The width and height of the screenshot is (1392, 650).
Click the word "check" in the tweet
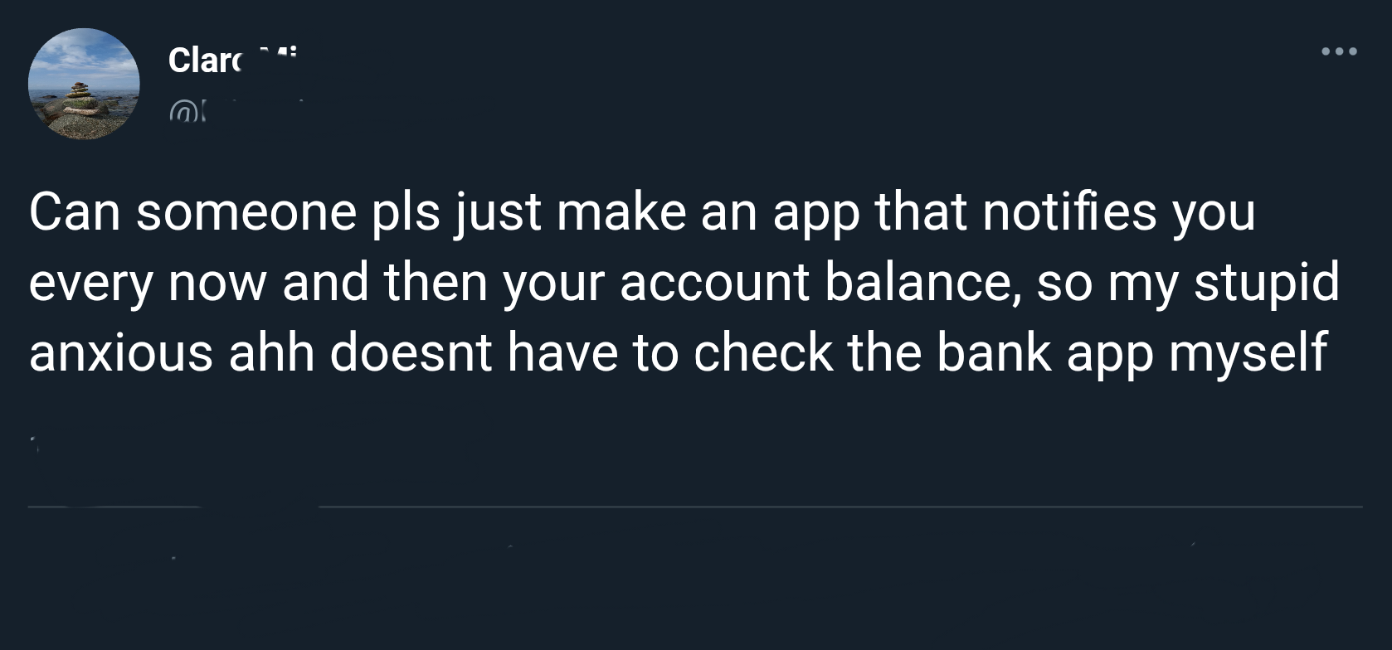point(762,352)
